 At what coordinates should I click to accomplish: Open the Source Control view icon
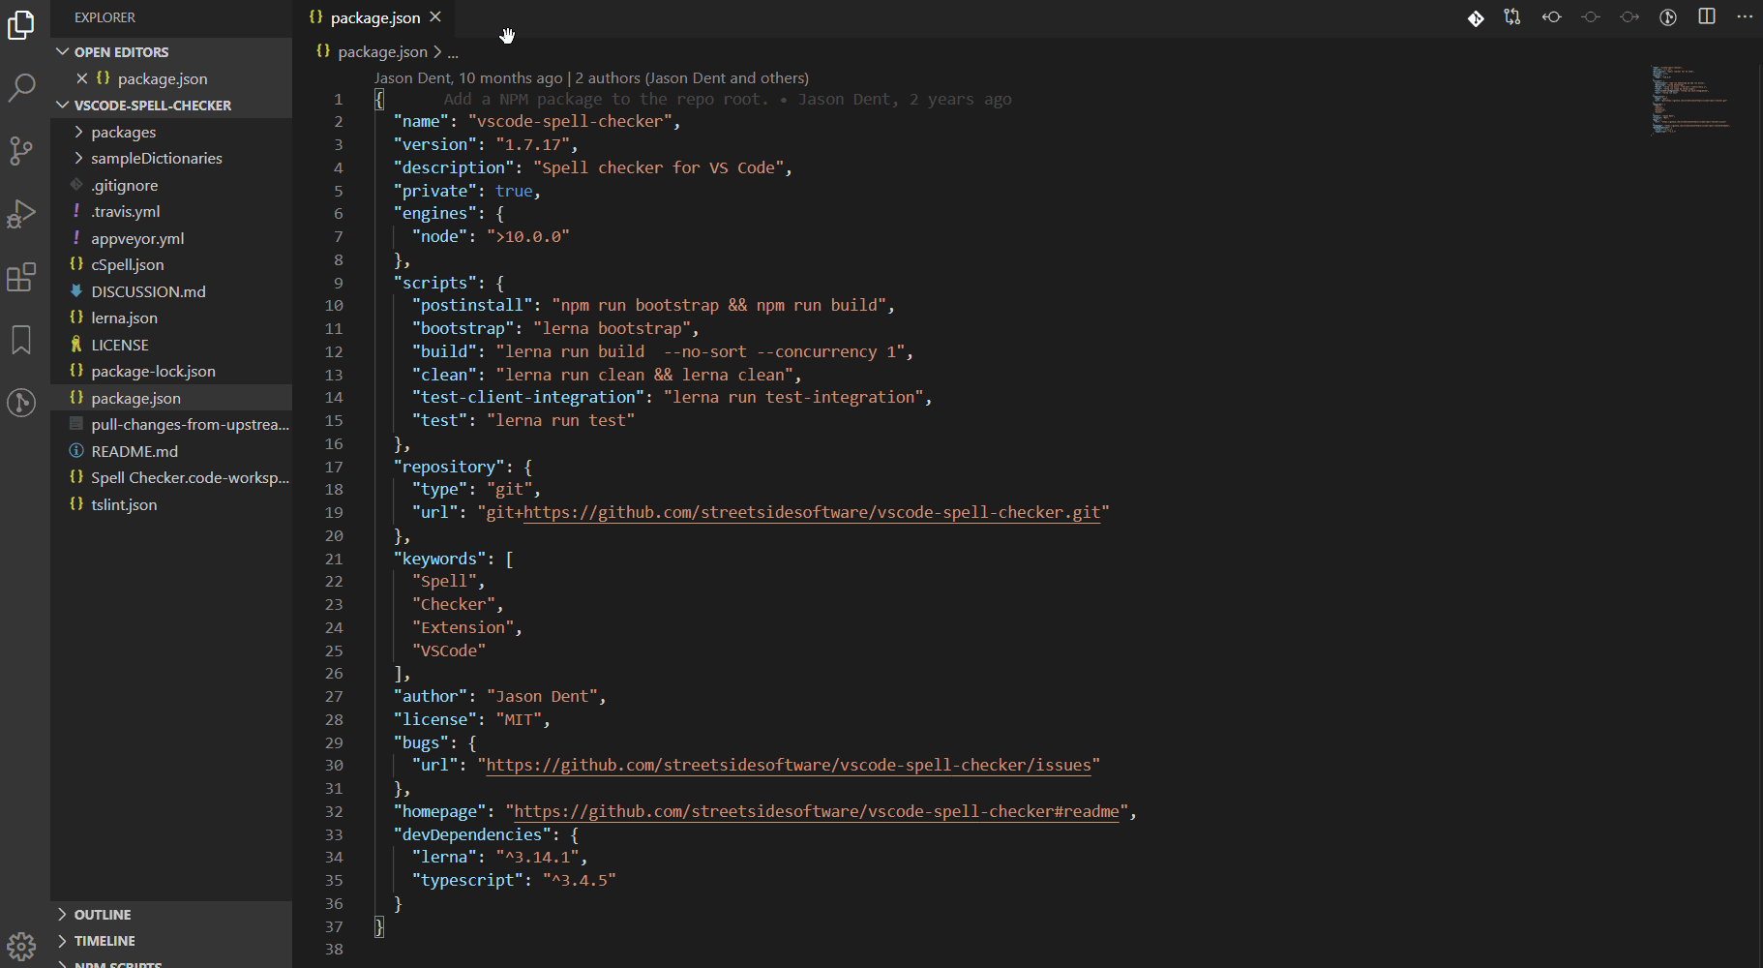tap(21, 150)
